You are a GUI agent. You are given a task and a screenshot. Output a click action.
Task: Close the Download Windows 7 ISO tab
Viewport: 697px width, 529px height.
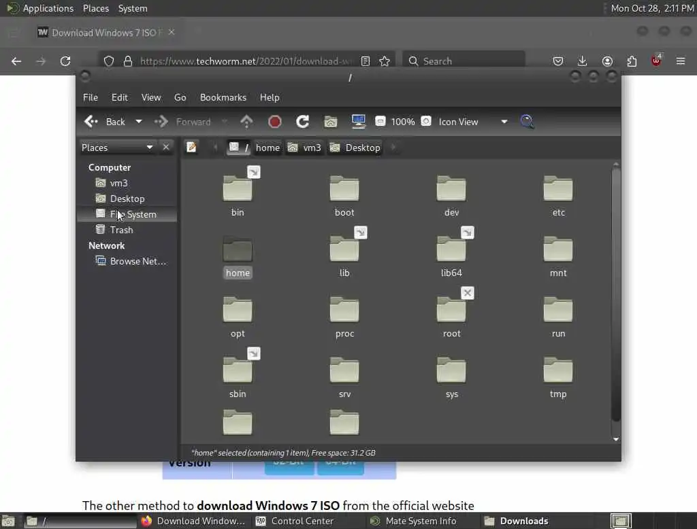171,32
